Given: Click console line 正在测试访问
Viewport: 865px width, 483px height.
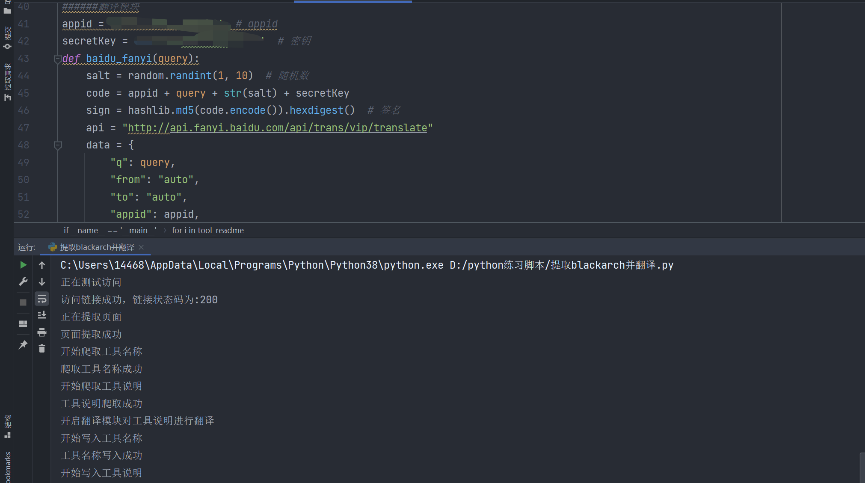Looking at the screenshot, I should coord(91,282).
